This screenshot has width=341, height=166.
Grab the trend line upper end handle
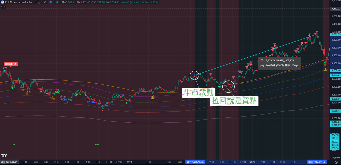316,34
